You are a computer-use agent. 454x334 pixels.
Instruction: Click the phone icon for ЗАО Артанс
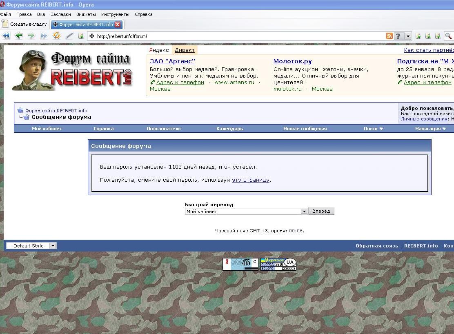pos(153,82)
